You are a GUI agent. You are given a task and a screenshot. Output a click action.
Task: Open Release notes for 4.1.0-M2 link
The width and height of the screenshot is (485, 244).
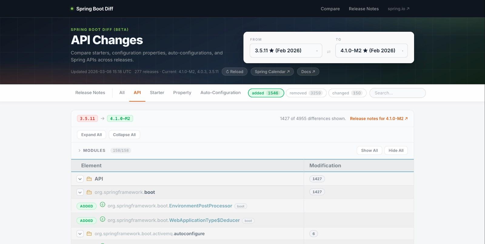coord(379,119)
